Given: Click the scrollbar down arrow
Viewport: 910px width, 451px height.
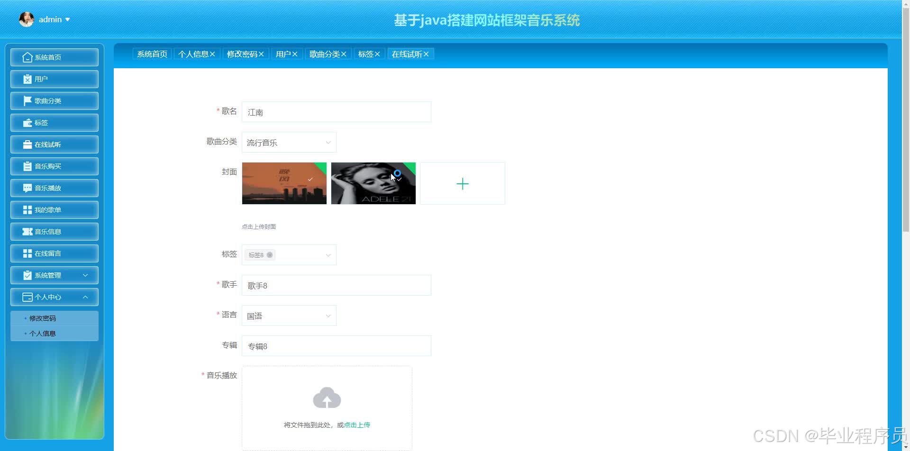Looking at the screenshot, I should click(x=906, y=447).
